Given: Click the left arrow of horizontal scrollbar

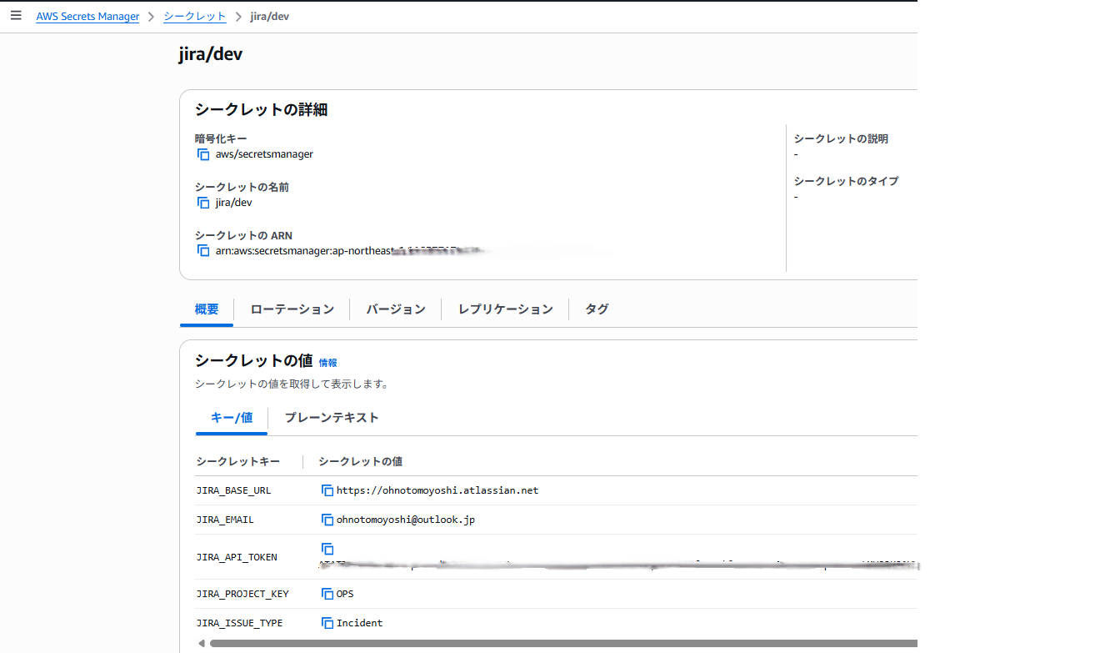Looking at the screenshot, I should pos(201,644).
